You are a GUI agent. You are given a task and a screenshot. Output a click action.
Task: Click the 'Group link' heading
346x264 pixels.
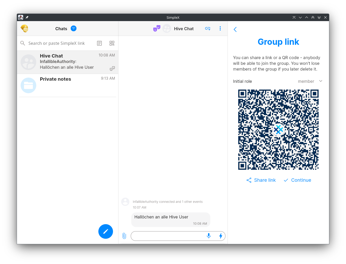[278, 42]
